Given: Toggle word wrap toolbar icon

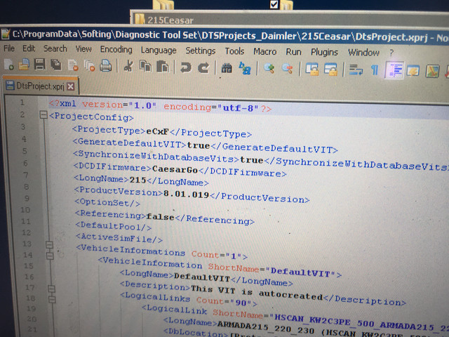Looking at the screenshot, I should click(356, 70).
